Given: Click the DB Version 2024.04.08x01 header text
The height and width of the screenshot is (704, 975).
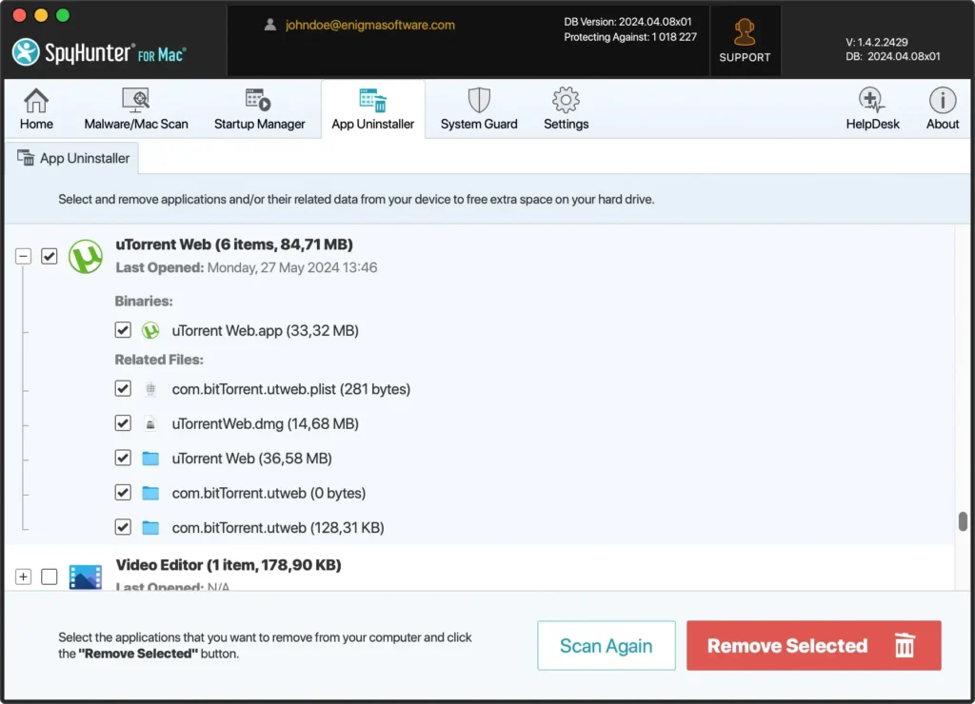Looking at the screenshot, I should [x=627, y=22].
